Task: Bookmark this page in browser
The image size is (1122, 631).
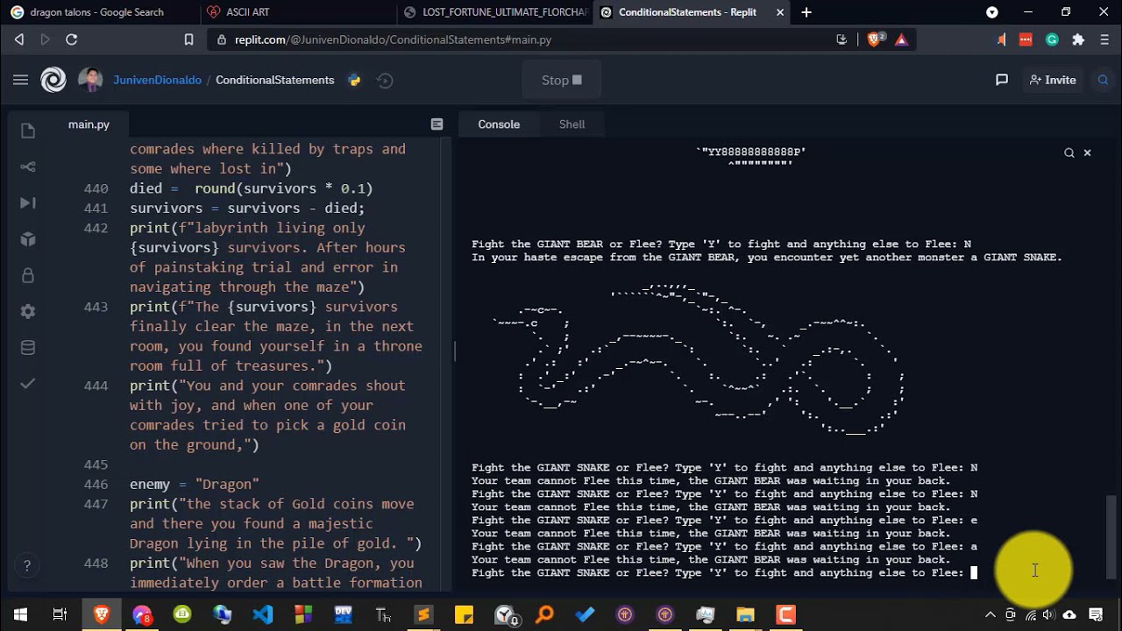Action: pyautogui.click(x=188, y=39)
